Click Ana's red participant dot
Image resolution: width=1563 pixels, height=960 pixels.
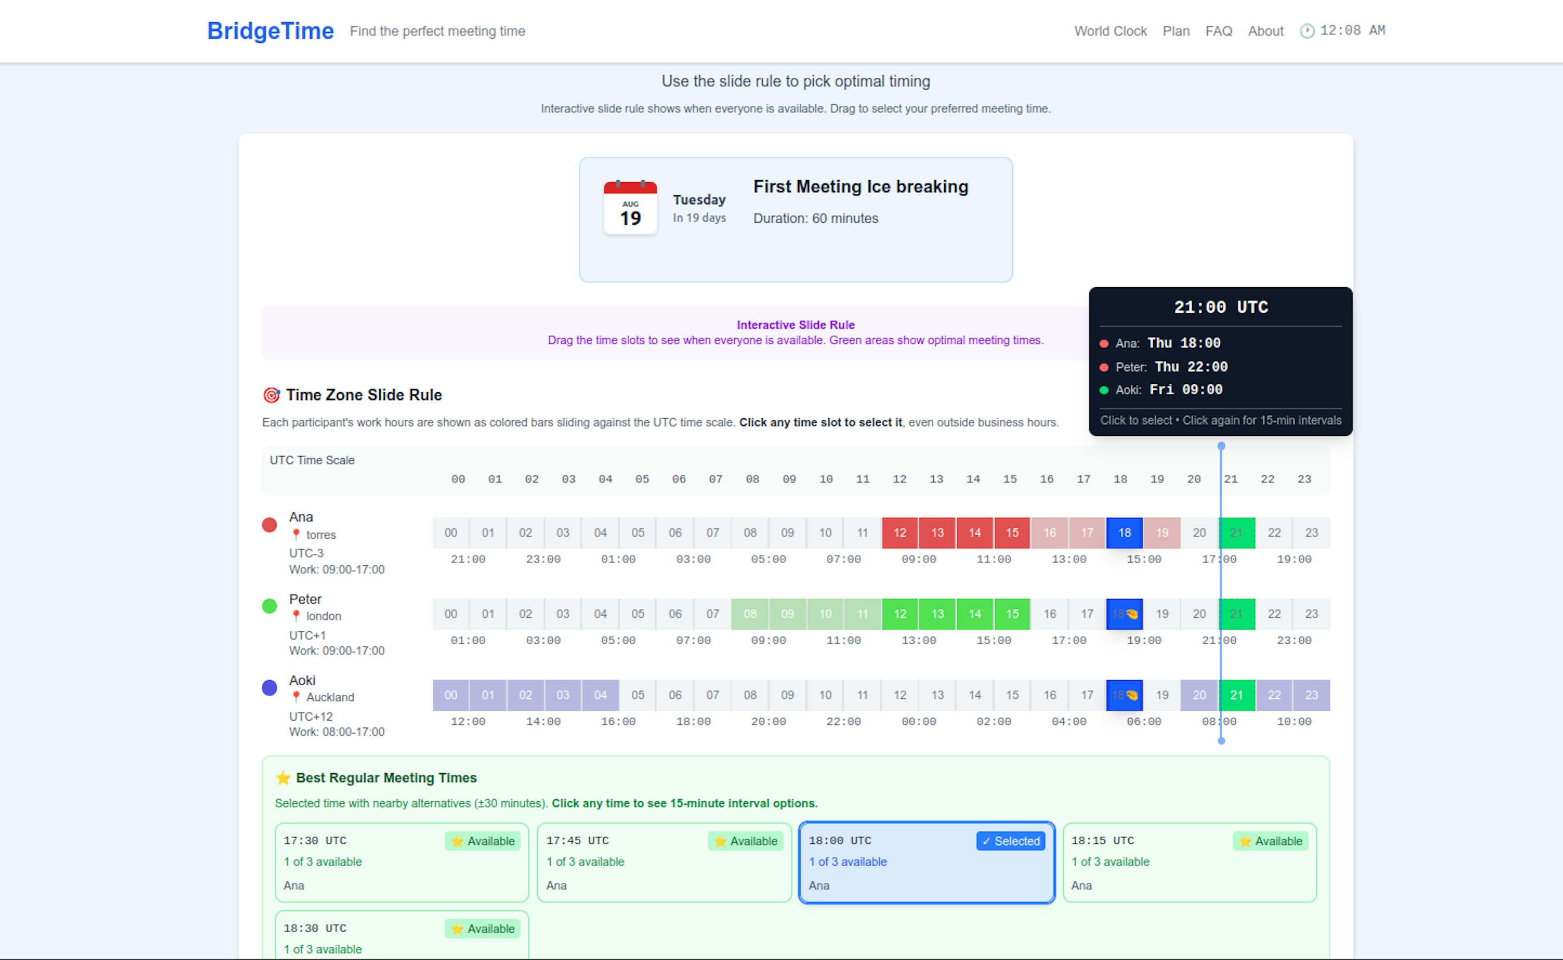tap(269, 525)
